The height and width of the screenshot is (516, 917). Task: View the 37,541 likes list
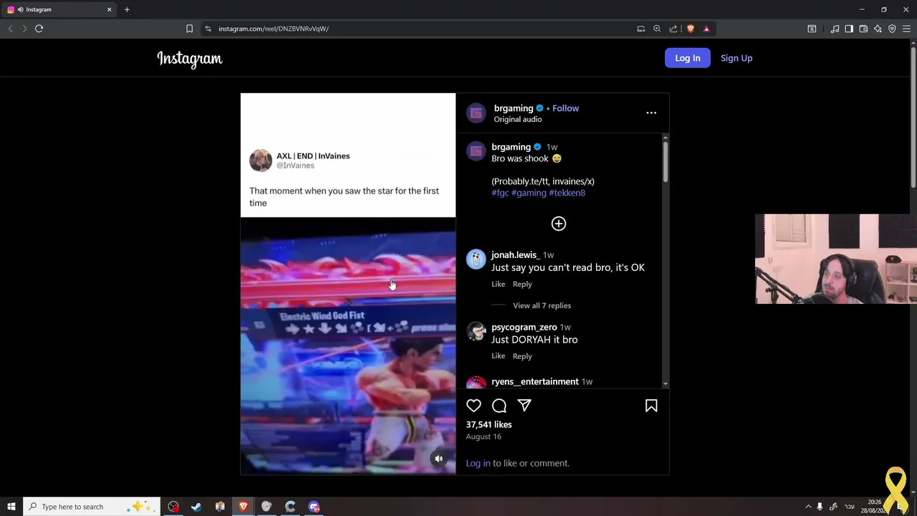489,425
